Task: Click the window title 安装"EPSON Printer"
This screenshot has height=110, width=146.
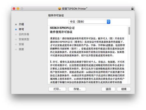Action: click(74, 9)
